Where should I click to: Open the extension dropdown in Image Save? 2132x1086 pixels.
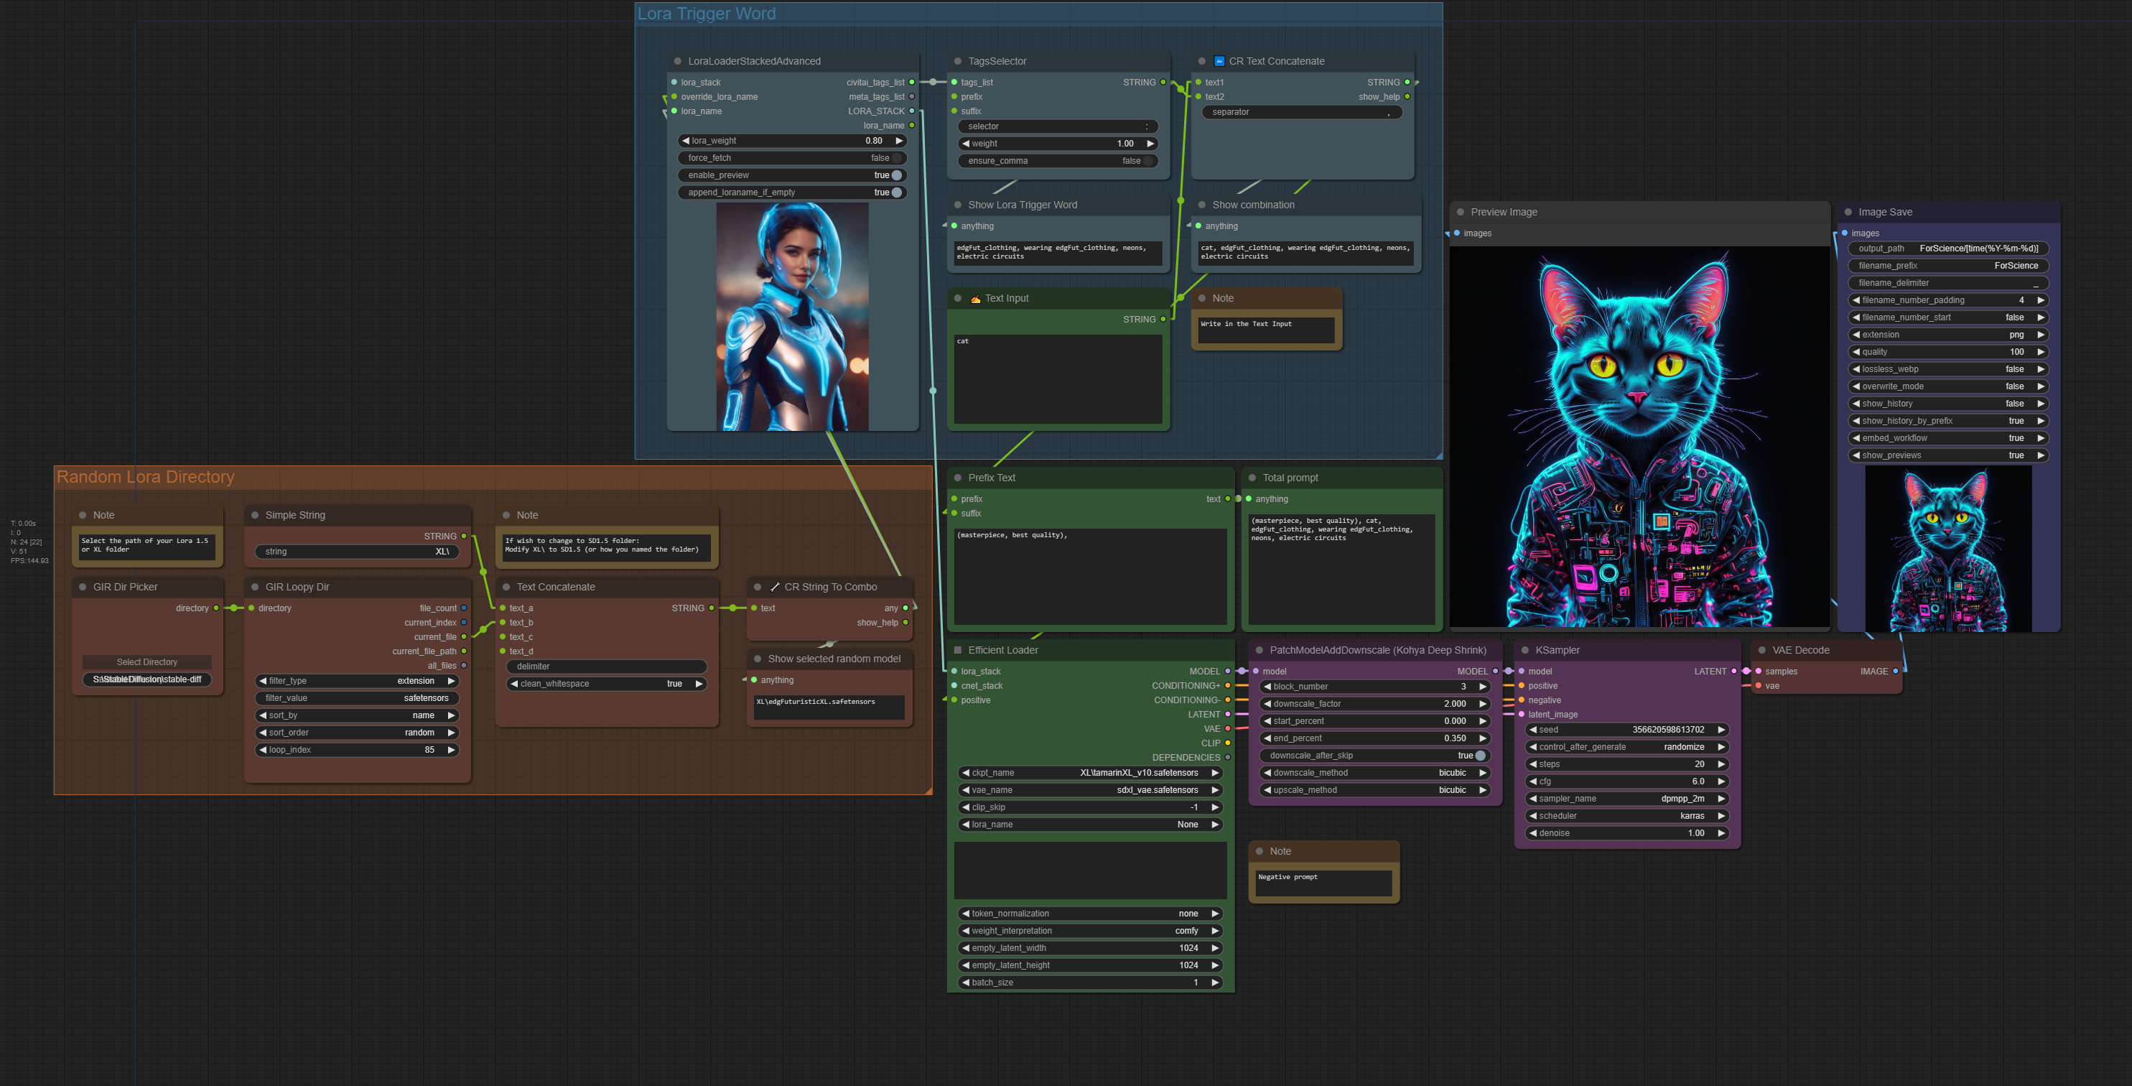(1947, 335)
